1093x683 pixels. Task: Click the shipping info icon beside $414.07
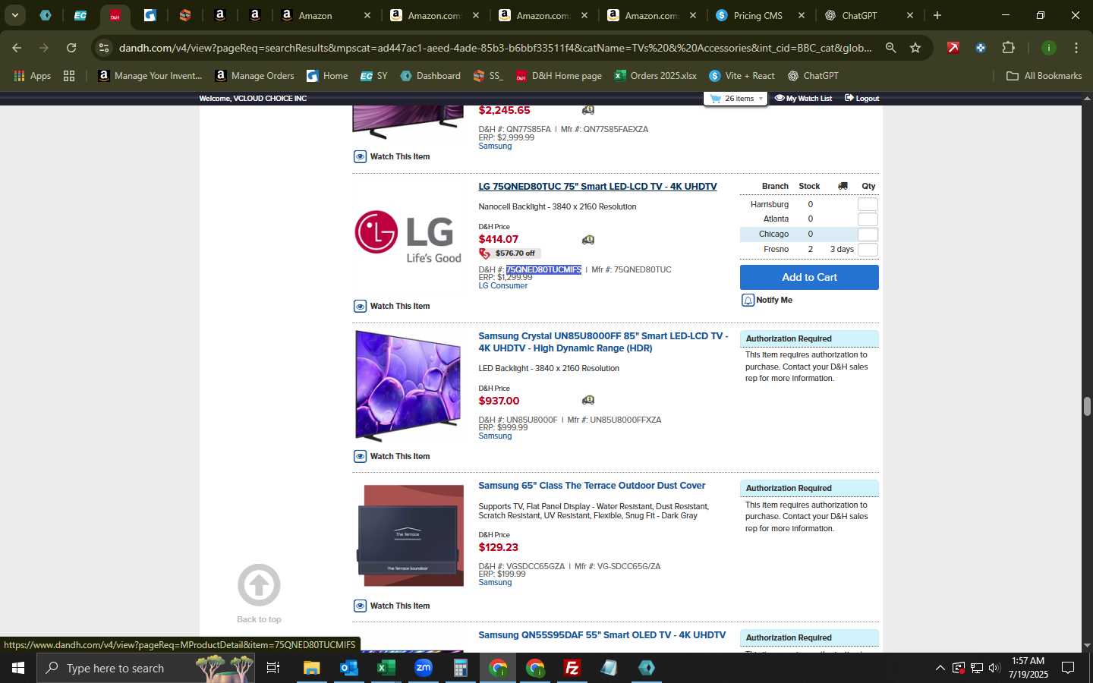[587, 240]
